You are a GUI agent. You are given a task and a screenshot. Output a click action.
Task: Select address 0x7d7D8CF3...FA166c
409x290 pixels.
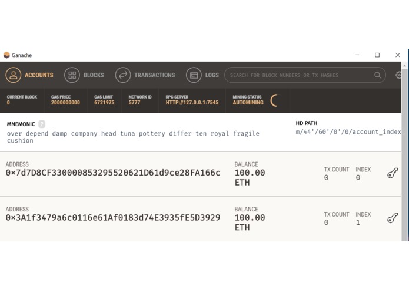(x=113, y=173)
